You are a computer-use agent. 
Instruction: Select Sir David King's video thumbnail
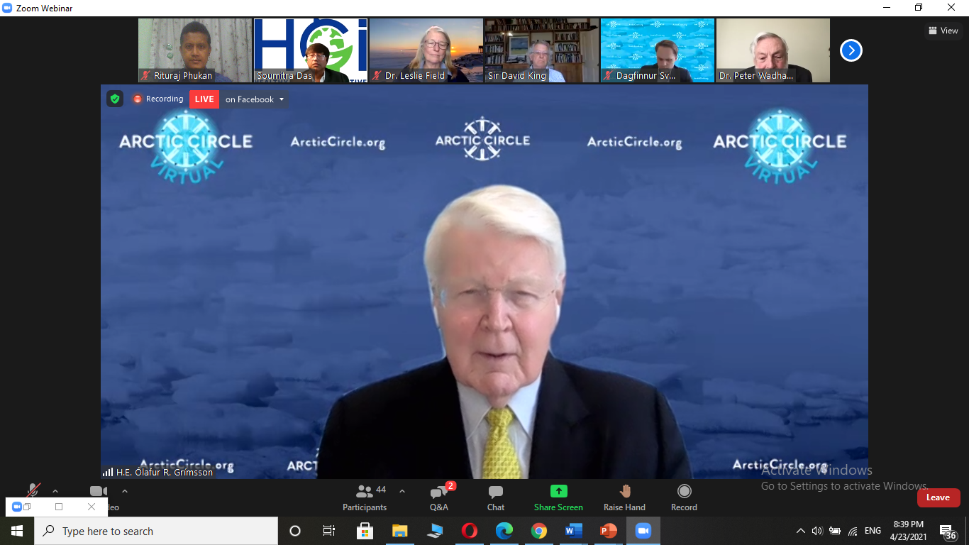pos(542,50)
